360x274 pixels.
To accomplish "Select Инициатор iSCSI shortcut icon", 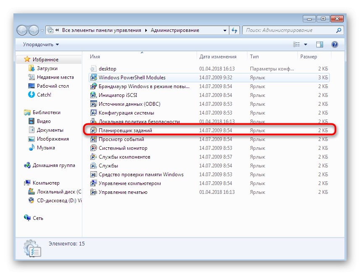I will [93, 95].
